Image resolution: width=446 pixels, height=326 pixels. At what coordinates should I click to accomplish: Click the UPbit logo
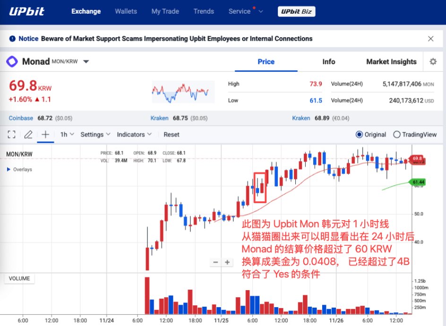tap(26, 11)
